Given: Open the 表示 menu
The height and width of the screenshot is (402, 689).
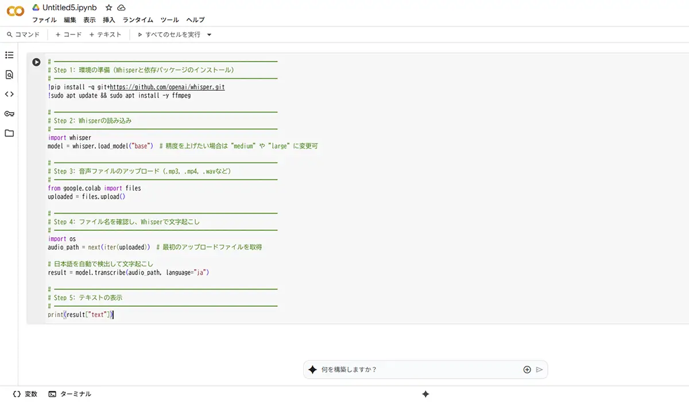Looking at the screenshot, I should pos(90,20).
